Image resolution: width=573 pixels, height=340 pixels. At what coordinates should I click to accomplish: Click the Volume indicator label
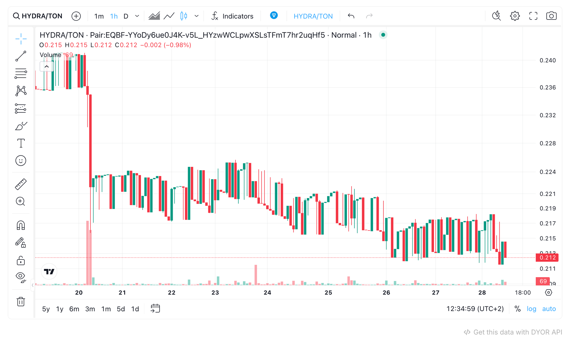tap(50, 55)
